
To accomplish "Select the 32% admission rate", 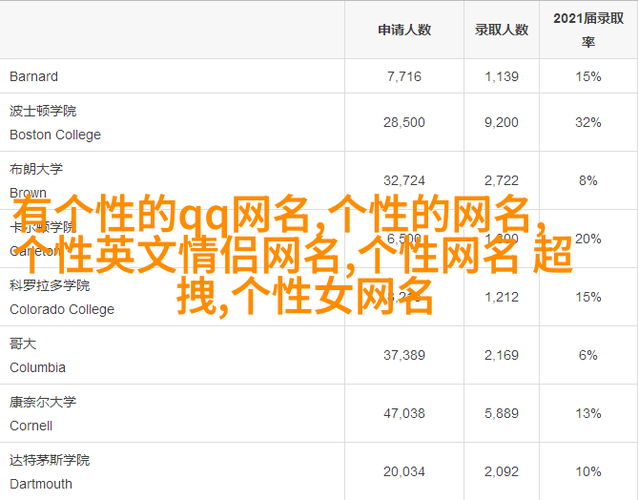I will pyautogui.click(x=588, y=122).
